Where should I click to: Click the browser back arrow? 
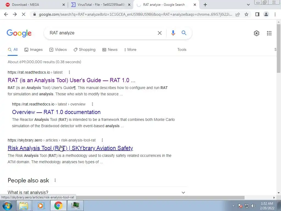tap(6, 14)
